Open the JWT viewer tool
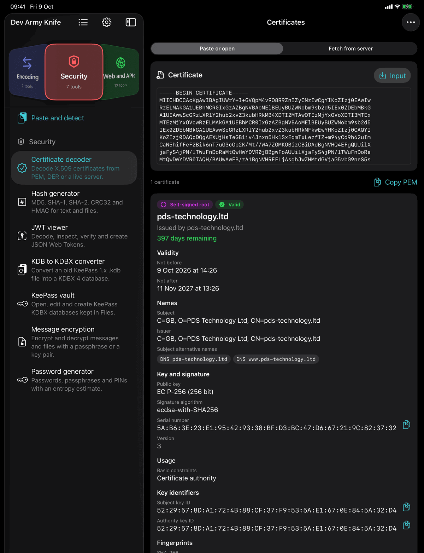 click(74, 236)
